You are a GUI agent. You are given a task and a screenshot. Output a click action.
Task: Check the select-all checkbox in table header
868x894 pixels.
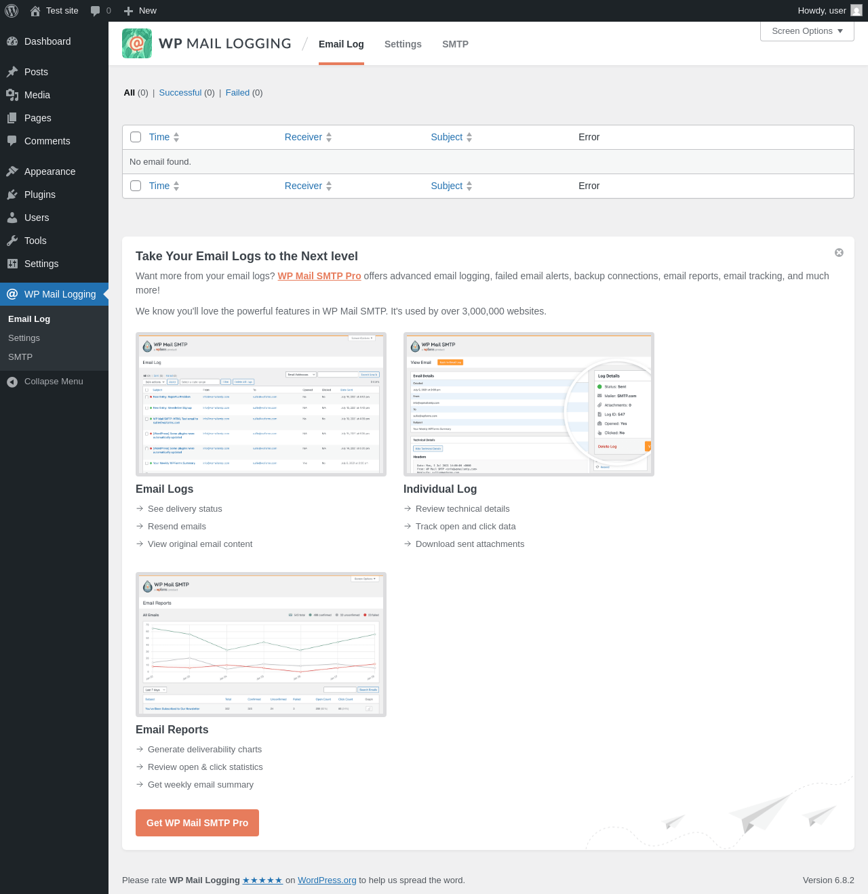(136, 137)
